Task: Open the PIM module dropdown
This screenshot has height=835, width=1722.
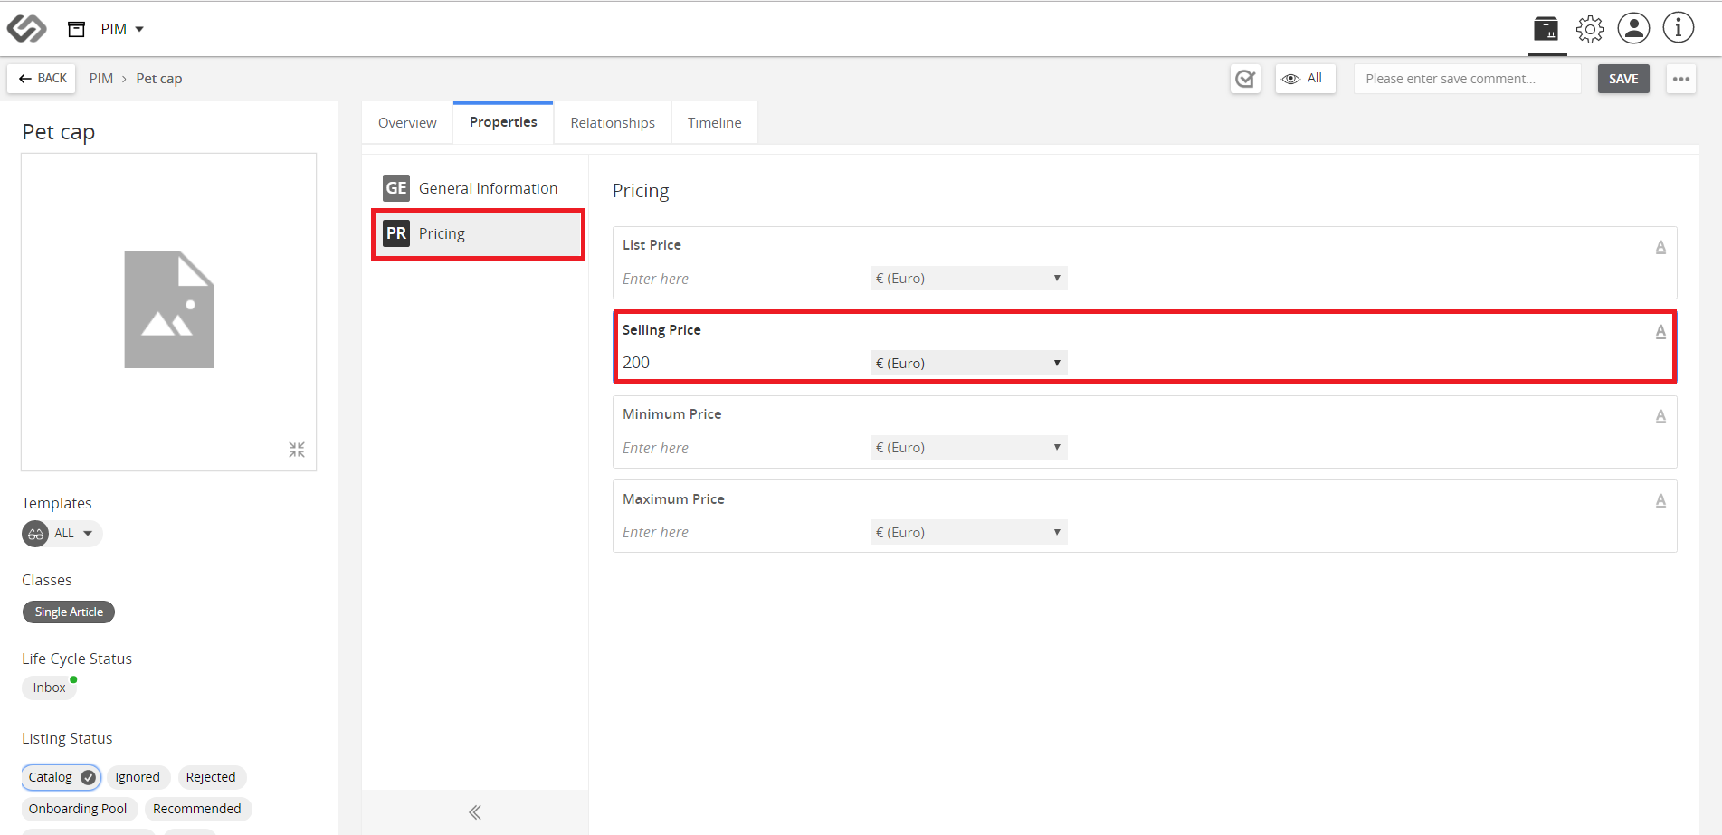Action: [x=122, y=29]
